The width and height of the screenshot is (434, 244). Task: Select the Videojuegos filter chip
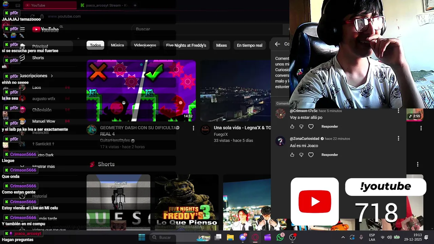coord(145,45)
